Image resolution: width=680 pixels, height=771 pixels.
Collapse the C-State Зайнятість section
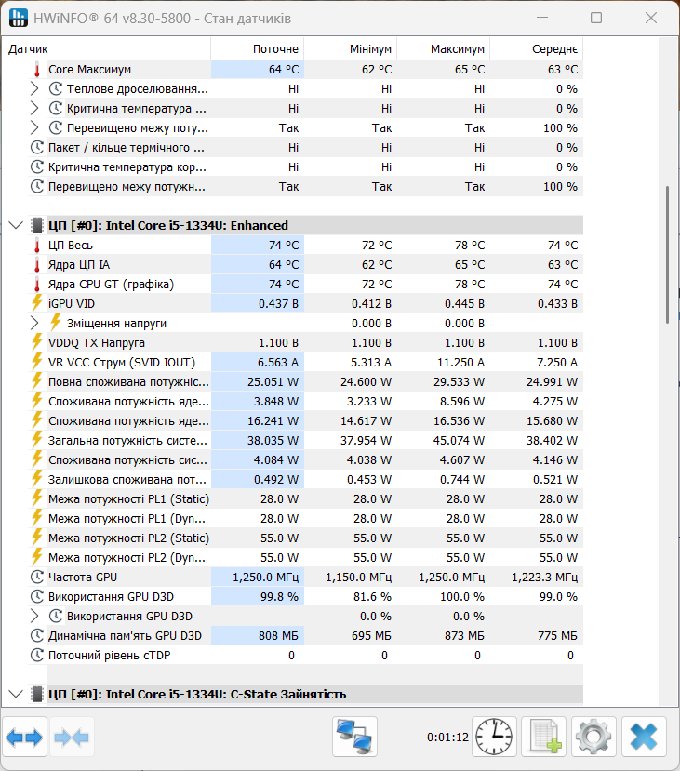[x=16, y=694]
